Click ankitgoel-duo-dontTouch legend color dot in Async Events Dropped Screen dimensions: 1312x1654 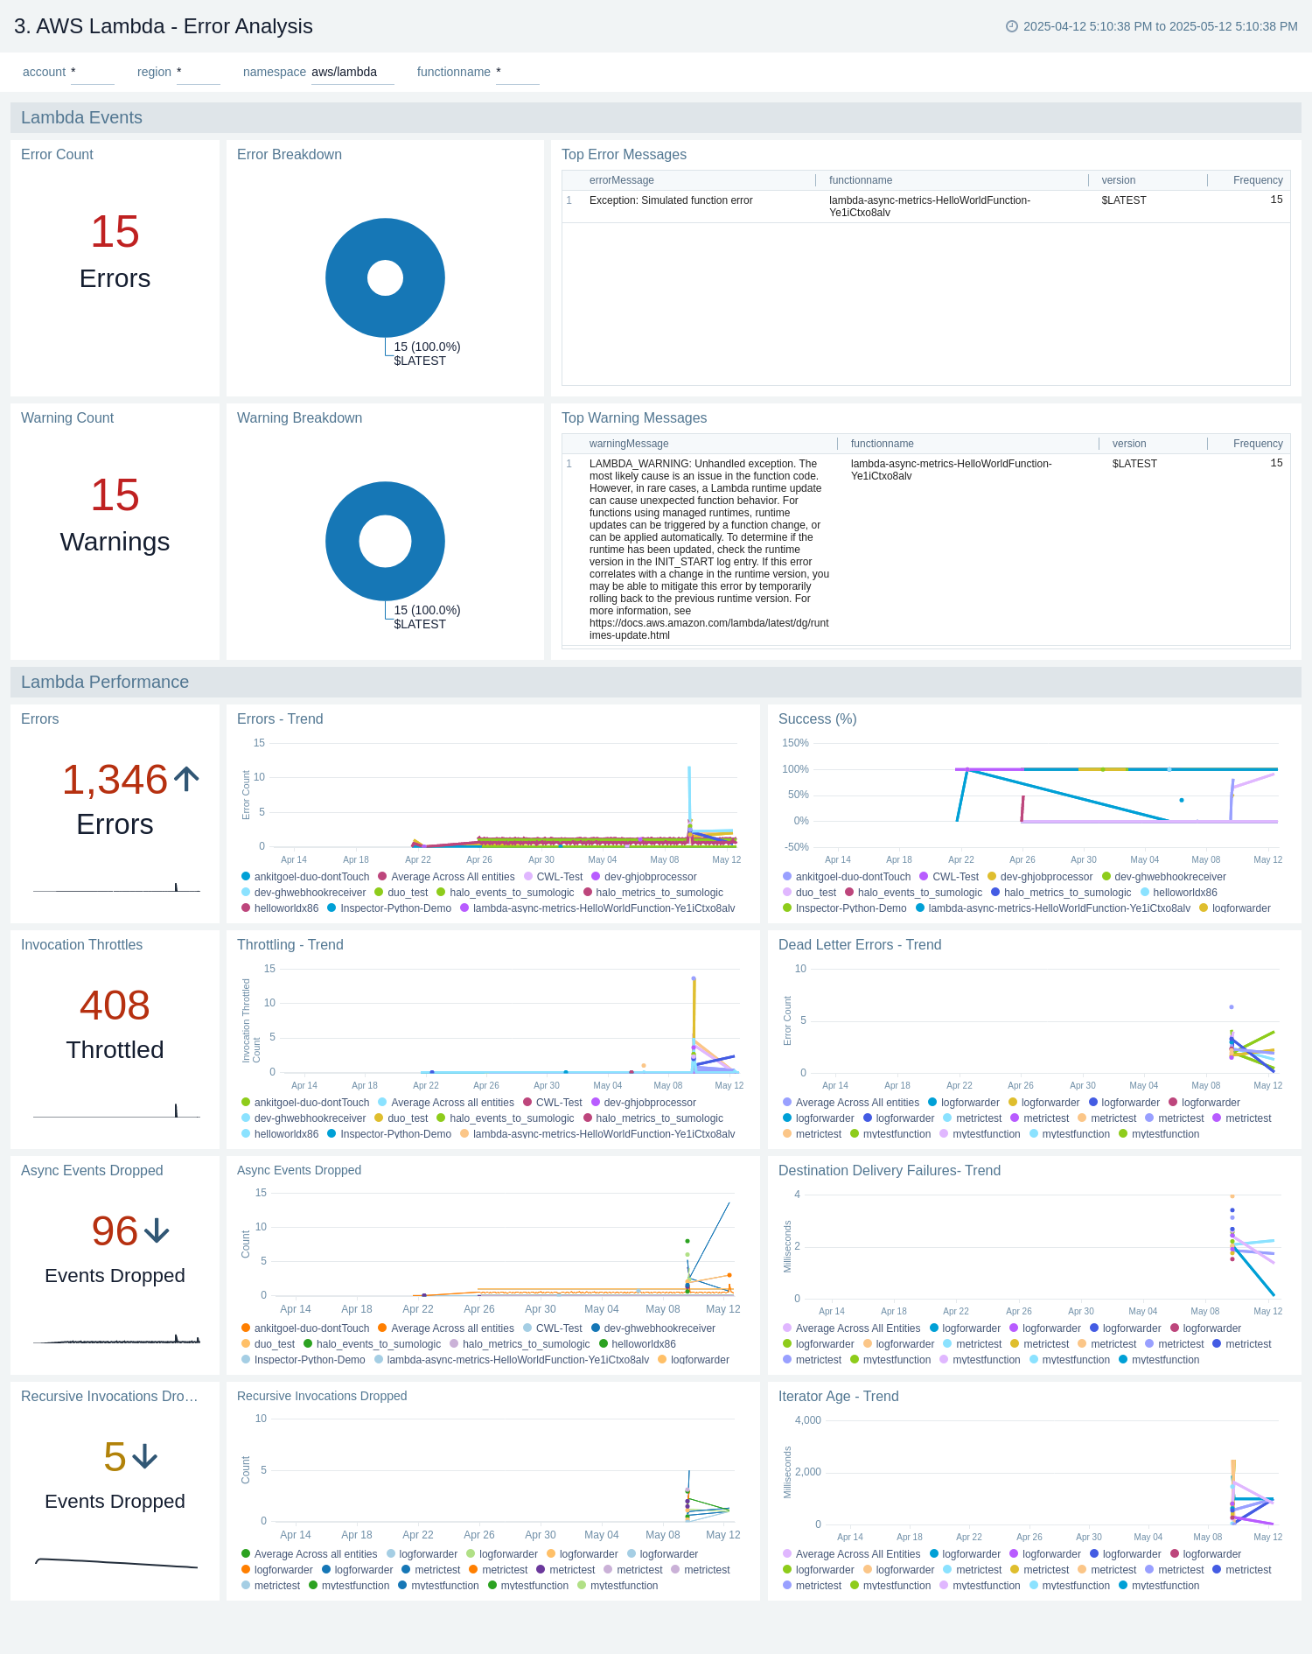[x=246, y=1328]
